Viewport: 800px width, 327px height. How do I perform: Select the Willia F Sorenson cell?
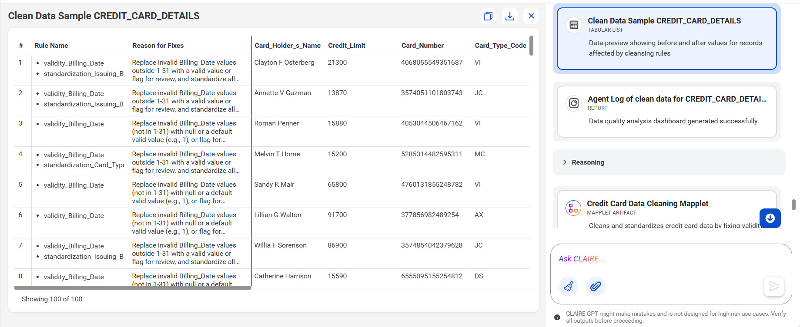(x=280, y=245)
